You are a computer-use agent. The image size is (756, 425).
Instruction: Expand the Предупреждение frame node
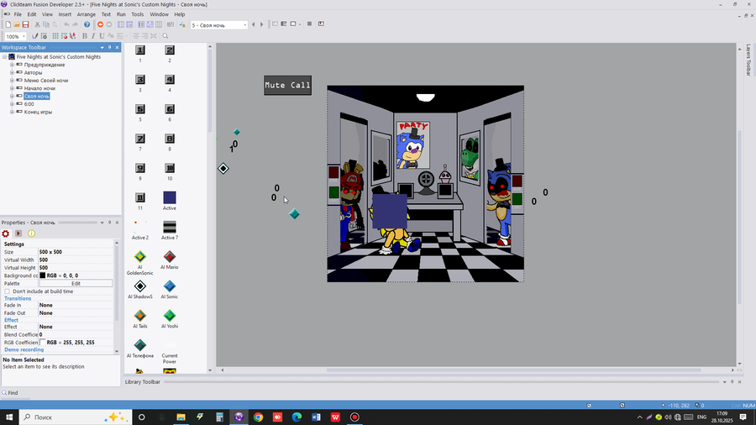tap(12, 65)
